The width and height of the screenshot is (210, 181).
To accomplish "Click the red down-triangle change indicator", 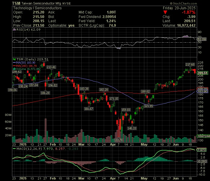I will (165, 13).
